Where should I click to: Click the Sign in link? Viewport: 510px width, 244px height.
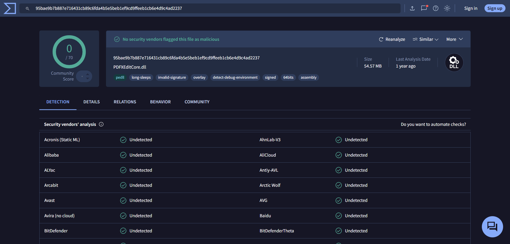click(x=471, y=8)
